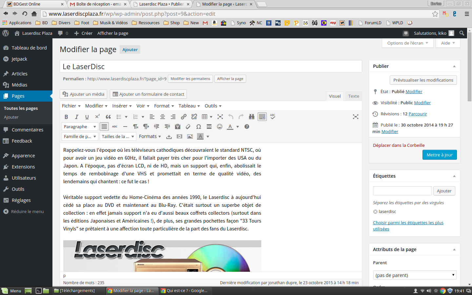Click the clear formatting eraser icon
Image resolution: width=472 pixels, height=295 pixels.
point(188,127)
